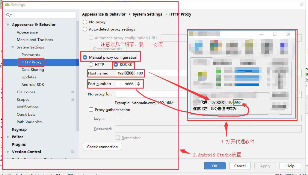The width and height of the screenshot is (308, 175).
Task: Select the SOCKS proxy type radio
Action: click(116, 64)
